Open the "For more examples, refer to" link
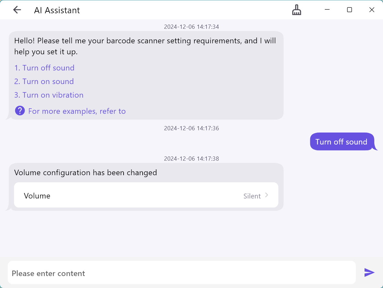The image size is (383, 288). [x=77, y=111]
